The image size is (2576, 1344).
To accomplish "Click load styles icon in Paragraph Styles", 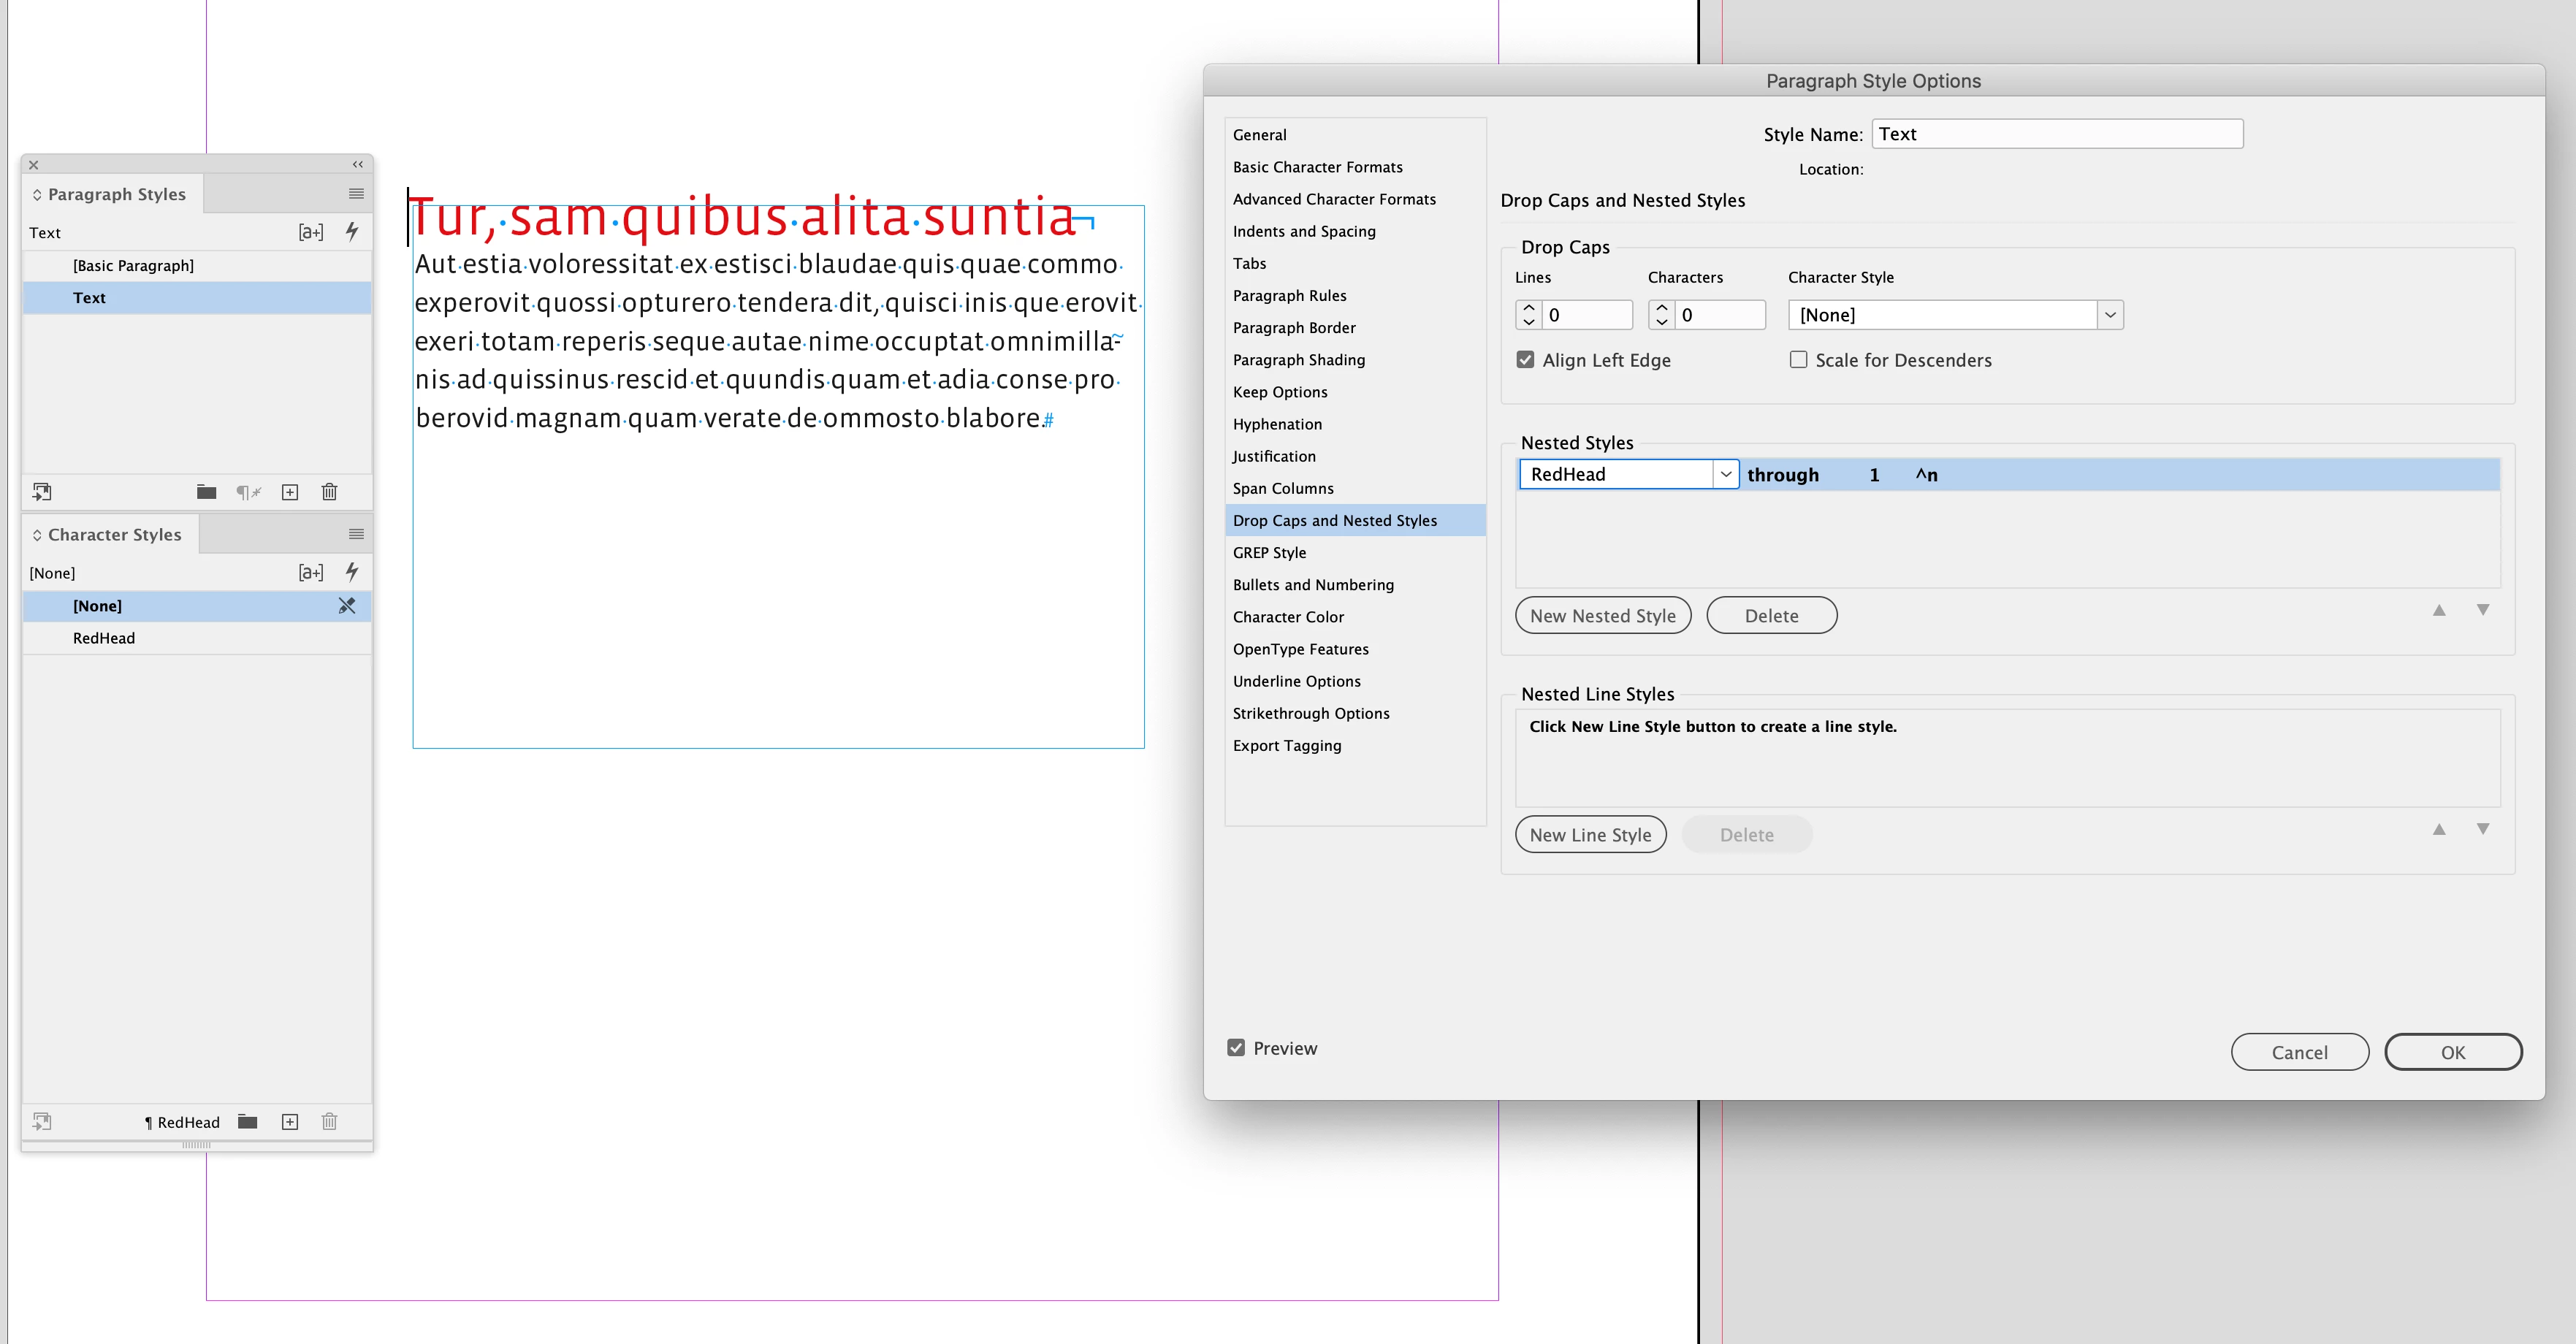I will (42, 492).
